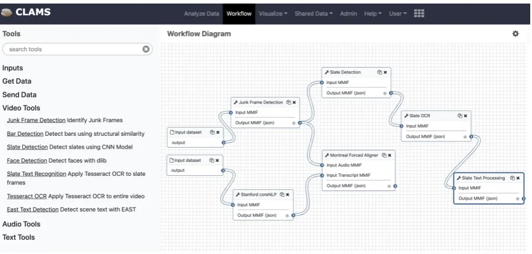Remove the Slate OCR node
The image size is (532, 254).
(x=465, y=115)
